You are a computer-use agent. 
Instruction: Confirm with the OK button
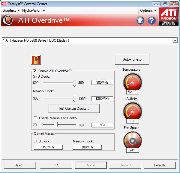point(56,165)
